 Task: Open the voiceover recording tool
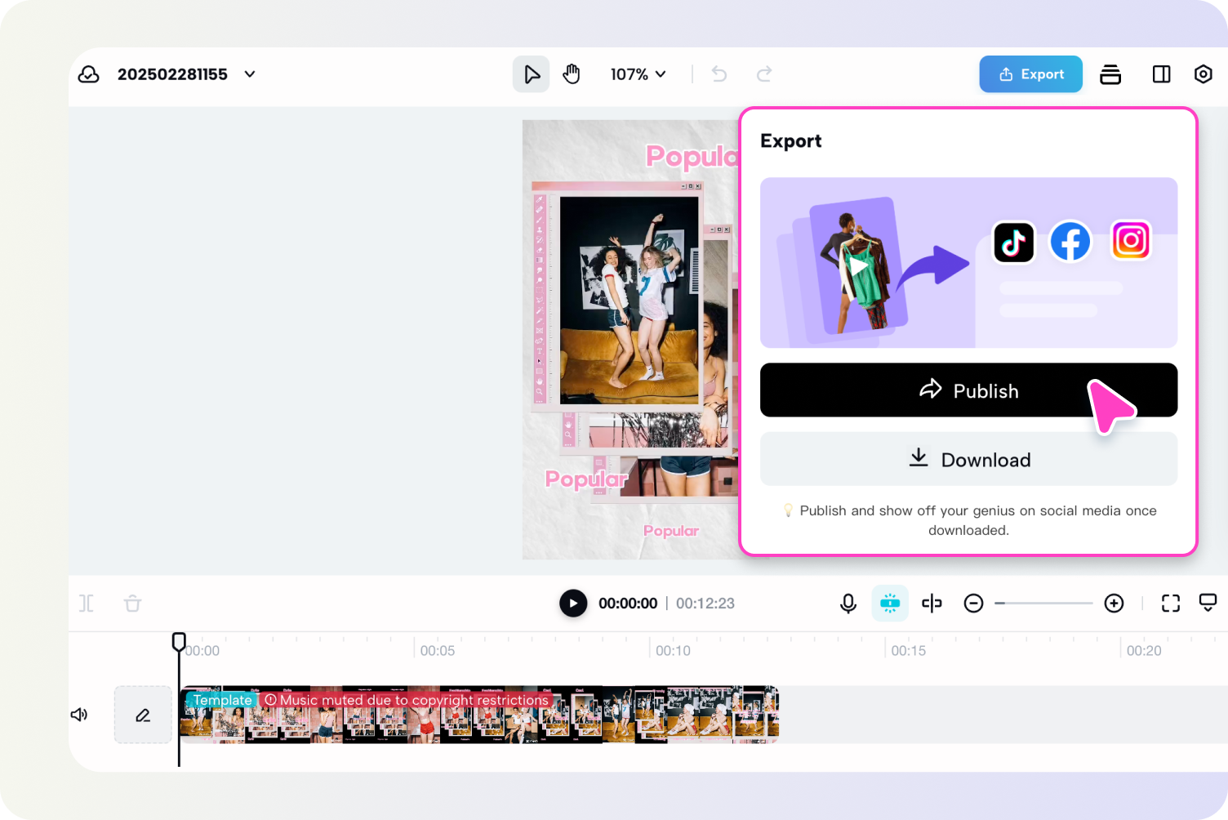(x=848, y=604)
